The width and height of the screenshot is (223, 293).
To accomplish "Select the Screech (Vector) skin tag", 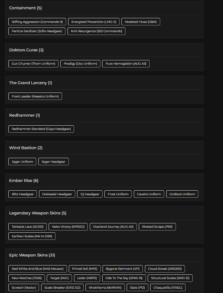I will click(24, 287).
